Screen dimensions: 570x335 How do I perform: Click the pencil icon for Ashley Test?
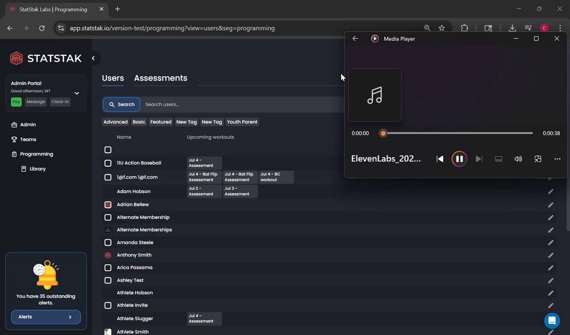pos(551,281)
